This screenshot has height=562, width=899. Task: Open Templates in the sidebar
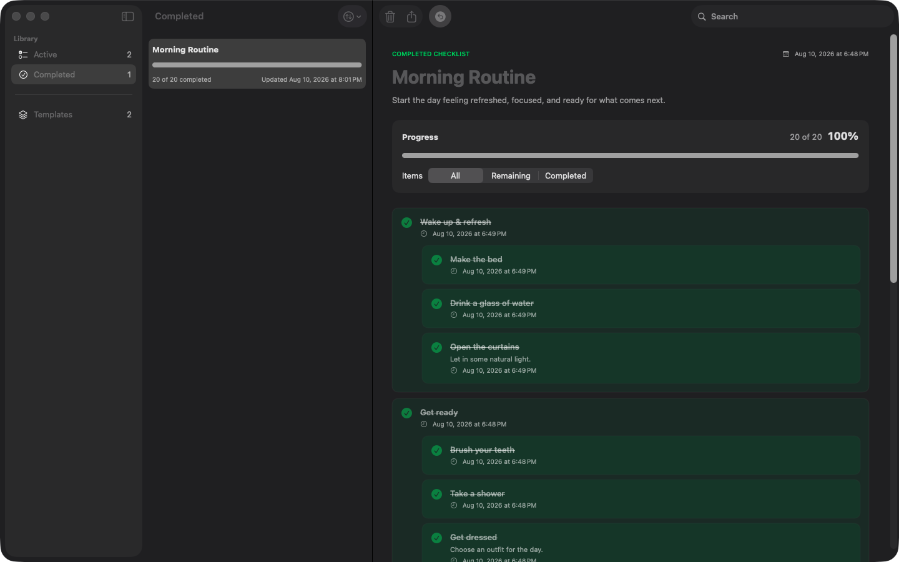pyautogui.click(x=74, y=115)
